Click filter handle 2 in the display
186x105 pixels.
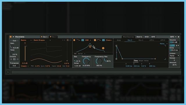tap(90, 46)
